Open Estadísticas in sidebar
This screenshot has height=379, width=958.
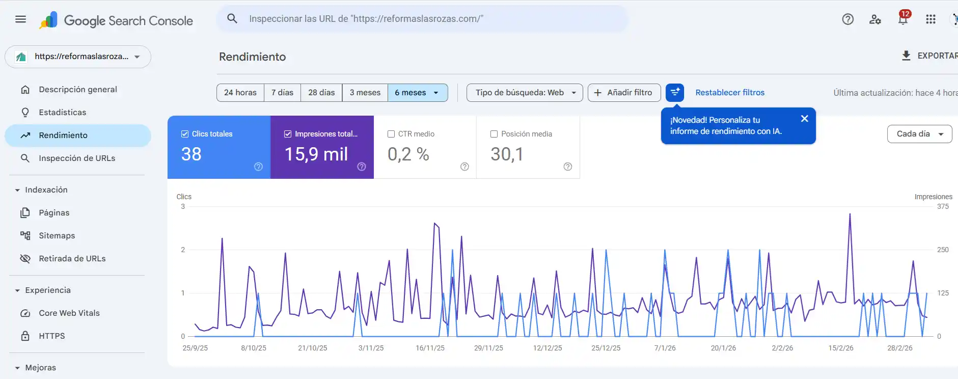coord(78,113)
